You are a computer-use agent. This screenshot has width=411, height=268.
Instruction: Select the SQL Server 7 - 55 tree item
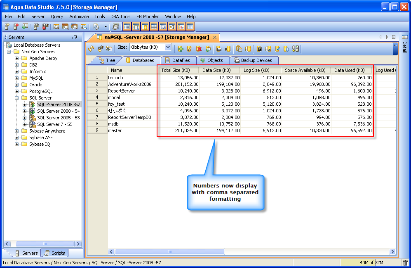coord(54,124)
